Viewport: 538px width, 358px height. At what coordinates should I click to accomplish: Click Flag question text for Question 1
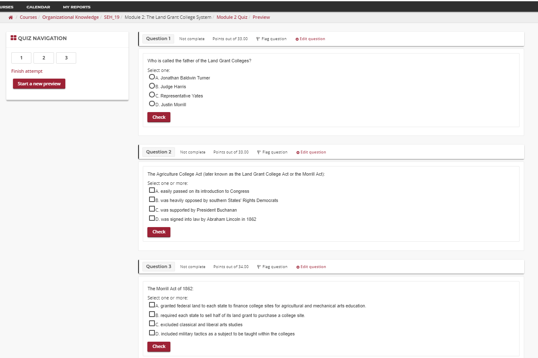coord(274,39)
